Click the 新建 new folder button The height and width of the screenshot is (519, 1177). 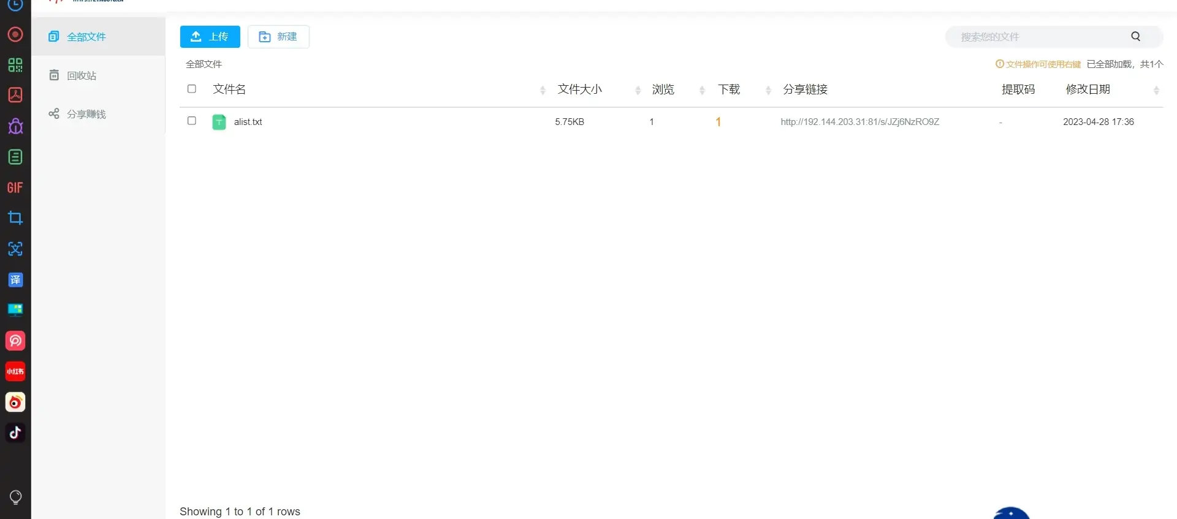(x=278, y=37)
